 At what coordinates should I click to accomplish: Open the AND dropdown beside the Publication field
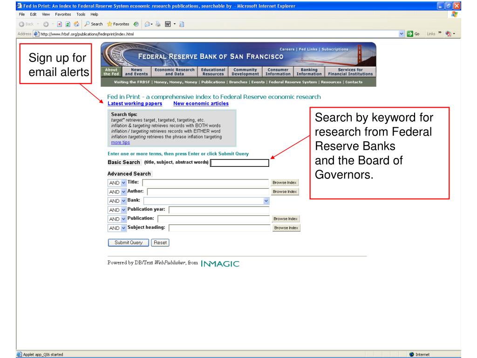pyautogui.click(x=123, y=219)
